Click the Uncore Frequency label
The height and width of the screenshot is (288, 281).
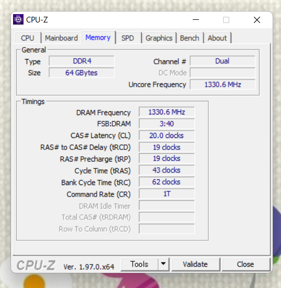pyautogui.click(x=157, y=85)
